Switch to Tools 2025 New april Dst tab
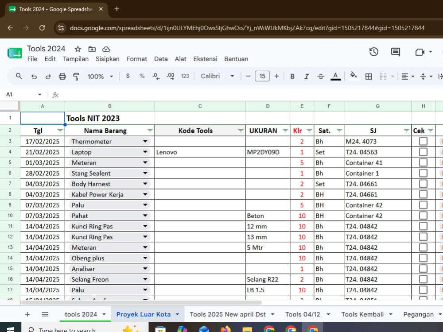The image size is (443, 332). point(228,314)
